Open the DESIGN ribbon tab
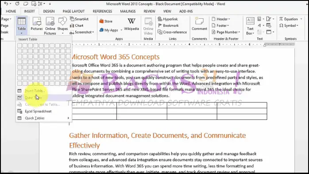 pos(49,11)
